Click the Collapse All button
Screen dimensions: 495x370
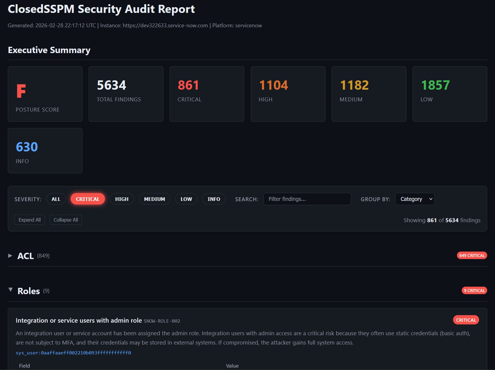tap(66, 219)
